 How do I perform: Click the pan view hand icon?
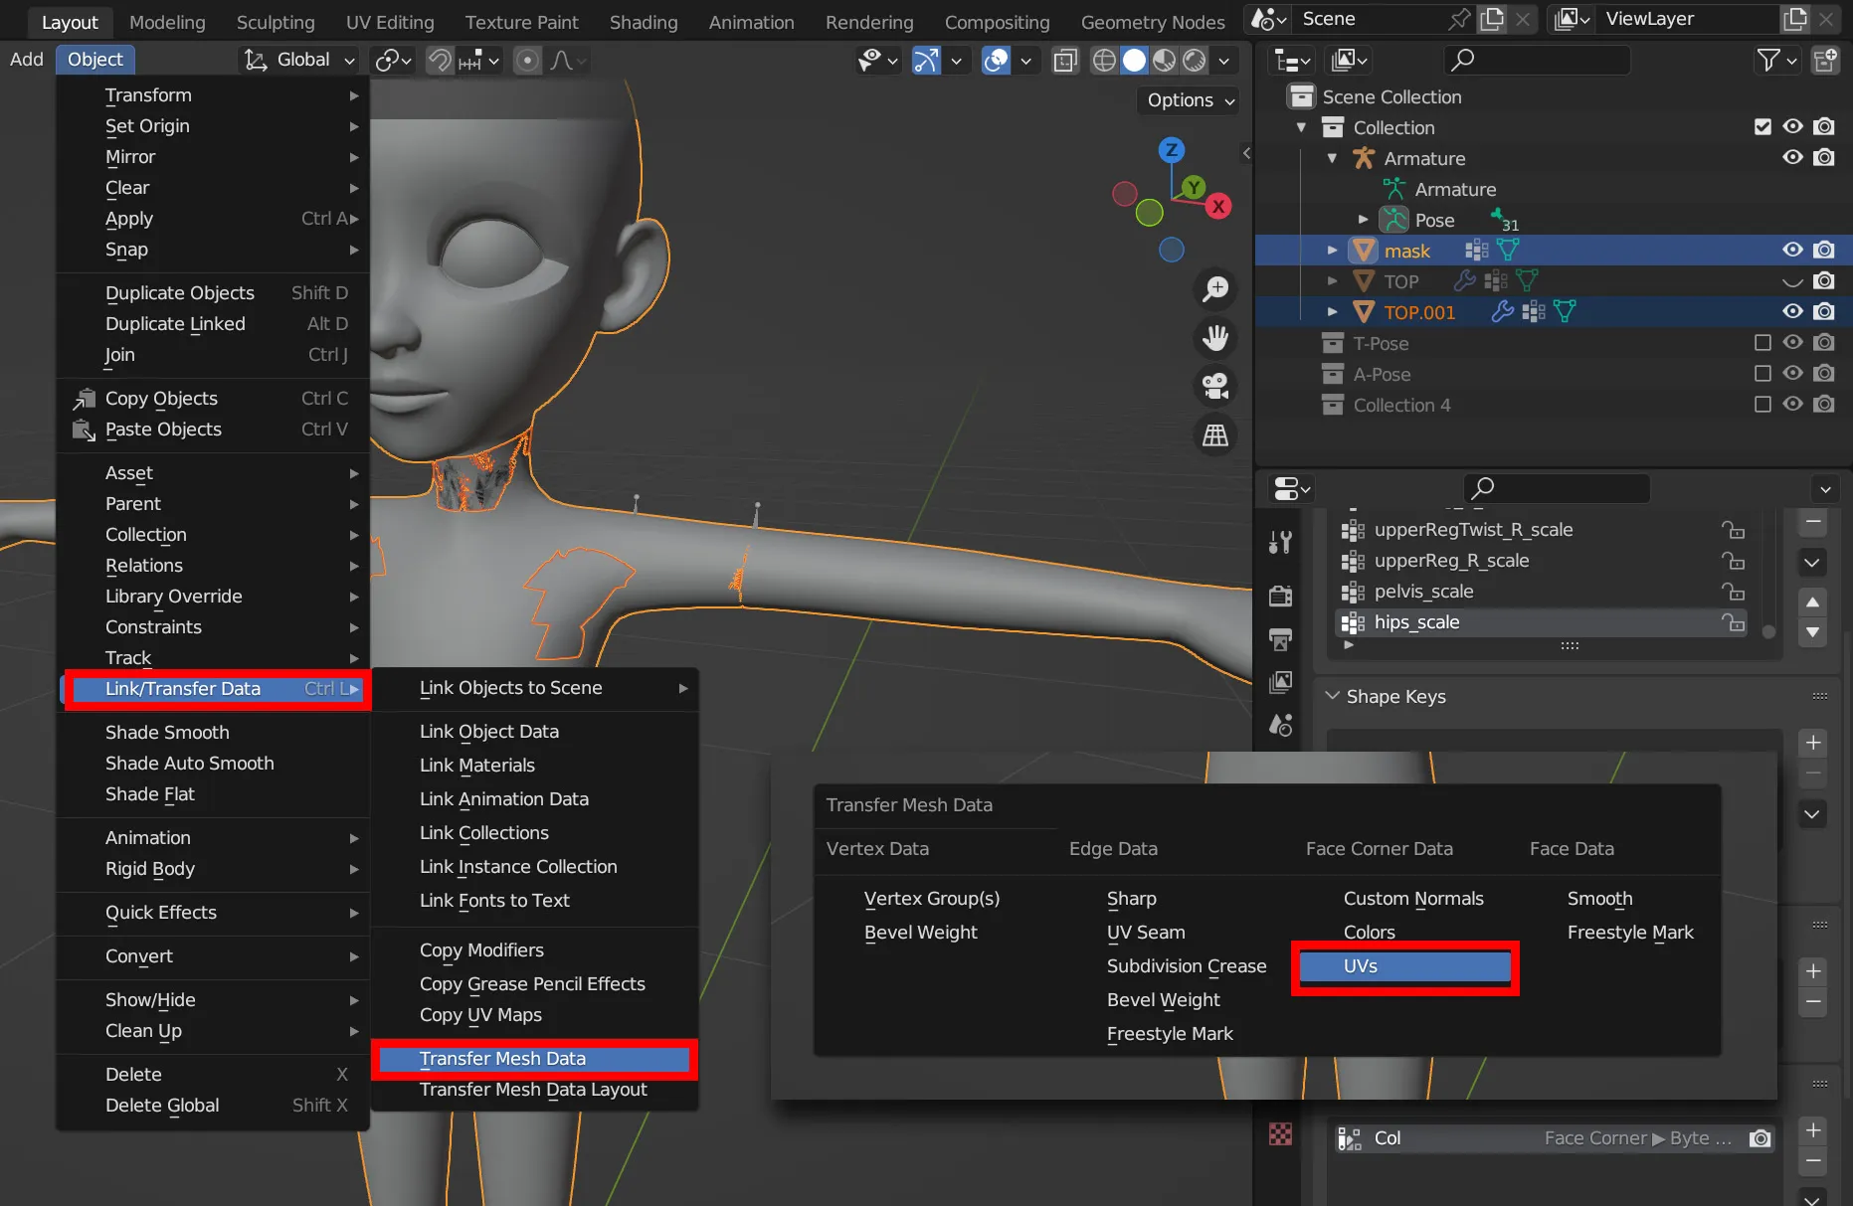click(x=1215, y=338)
